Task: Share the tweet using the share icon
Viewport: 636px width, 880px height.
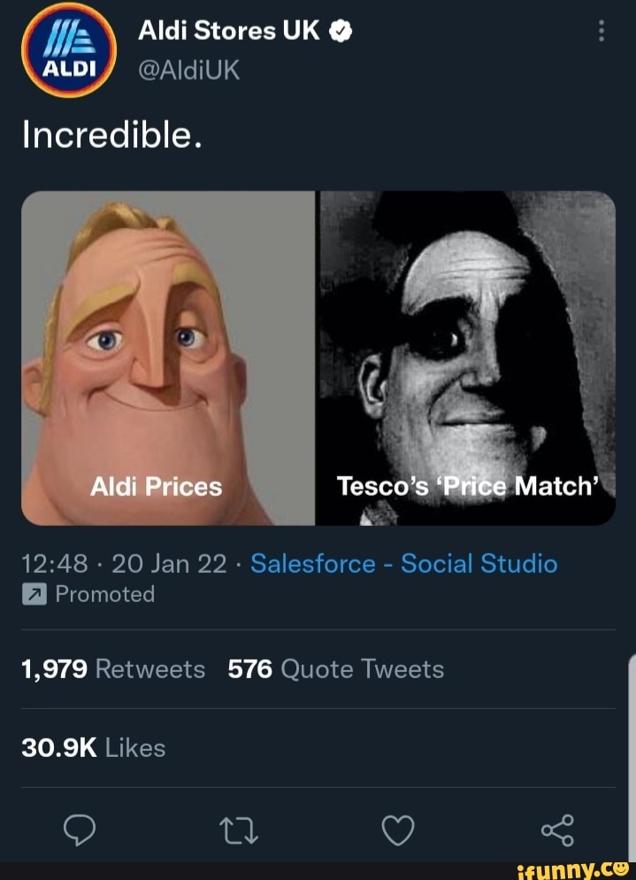Action: [556, 830]
